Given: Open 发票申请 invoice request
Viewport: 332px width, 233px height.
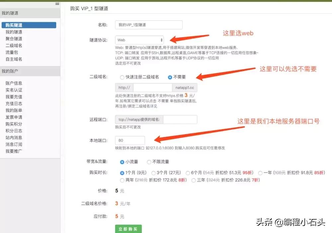Looking at the screenshot, I should coord(13,117).
